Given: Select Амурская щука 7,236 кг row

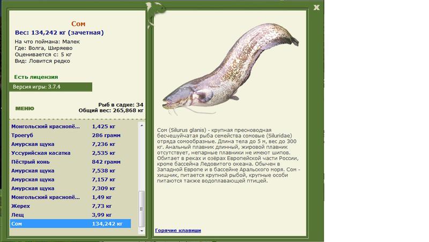Looking at the screenshot, I should 71,144.
